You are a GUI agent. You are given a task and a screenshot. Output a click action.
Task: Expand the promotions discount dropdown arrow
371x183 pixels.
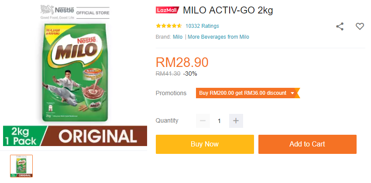point(292,93)
